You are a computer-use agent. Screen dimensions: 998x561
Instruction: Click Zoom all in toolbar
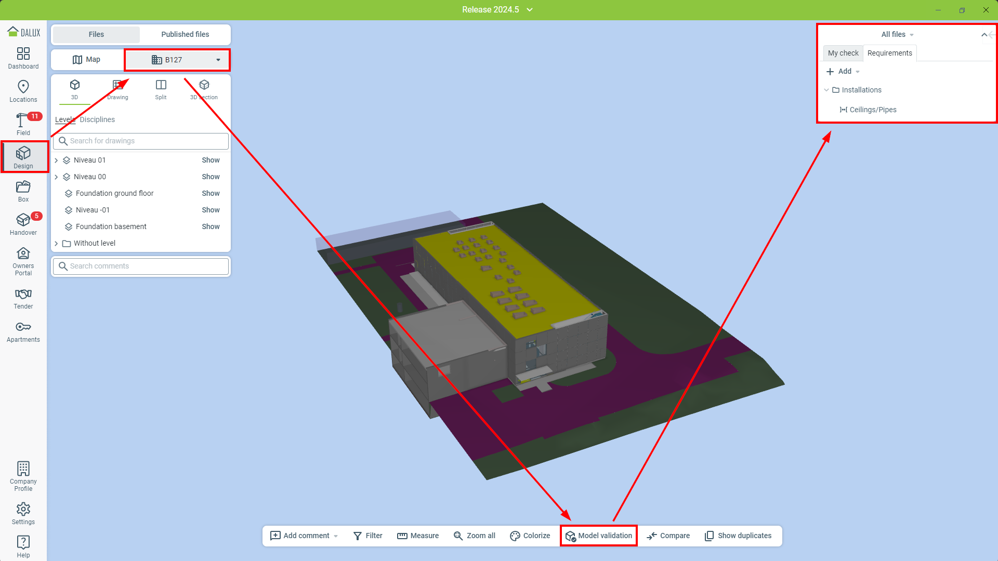point(474,536)
